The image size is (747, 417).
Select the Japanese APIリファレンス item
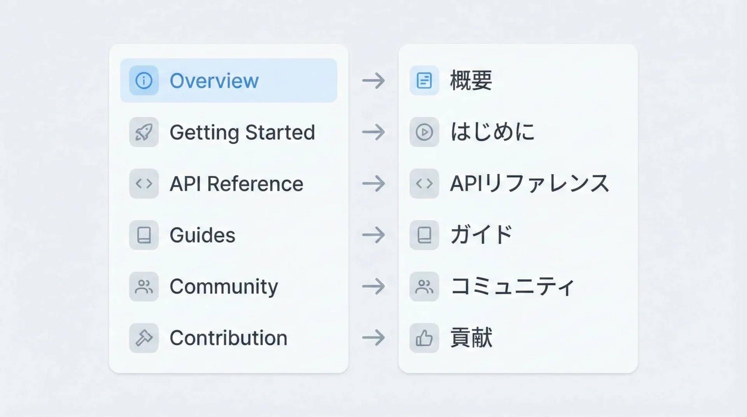(529, 184)
